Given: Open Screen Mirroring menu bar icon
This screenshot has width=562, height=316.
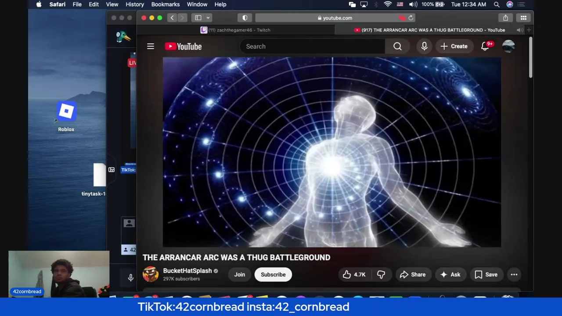Looking at the screenshot, I should [364, 4].
